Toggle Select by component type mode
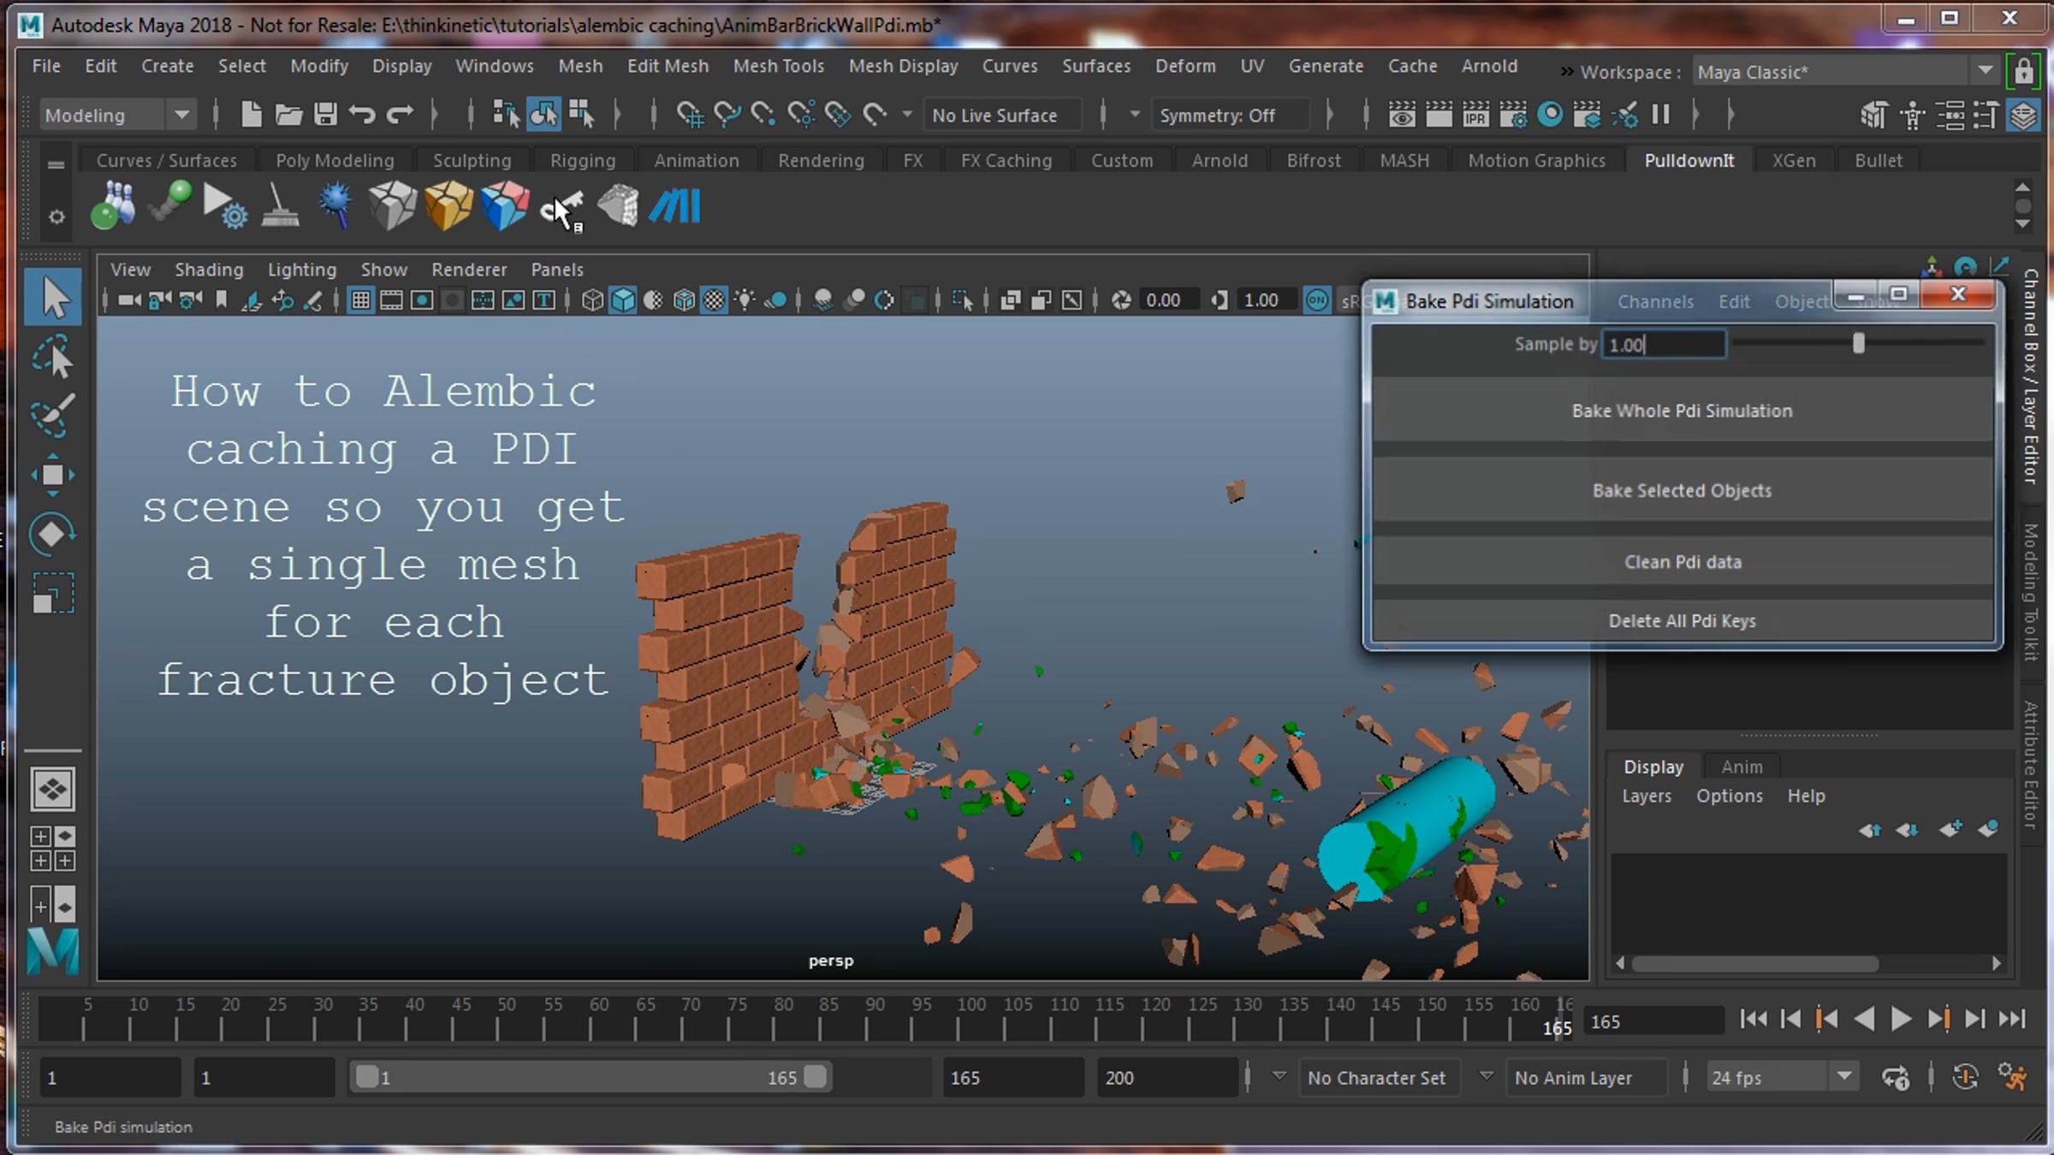This screenshot has height=1155, width=2054. (582, 115)
